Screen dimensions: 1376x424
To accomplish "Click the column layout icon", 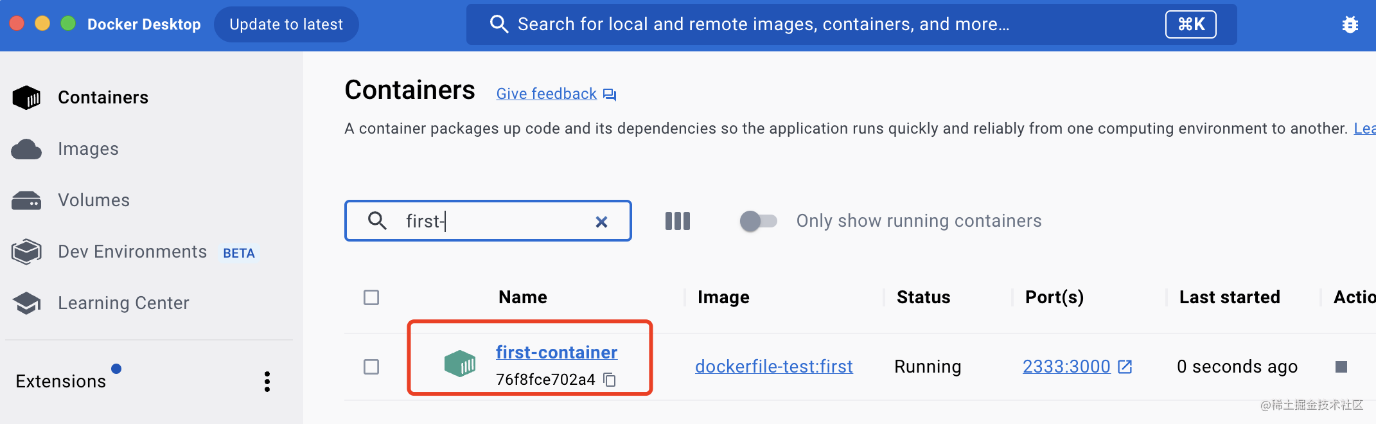I will 677,221.
